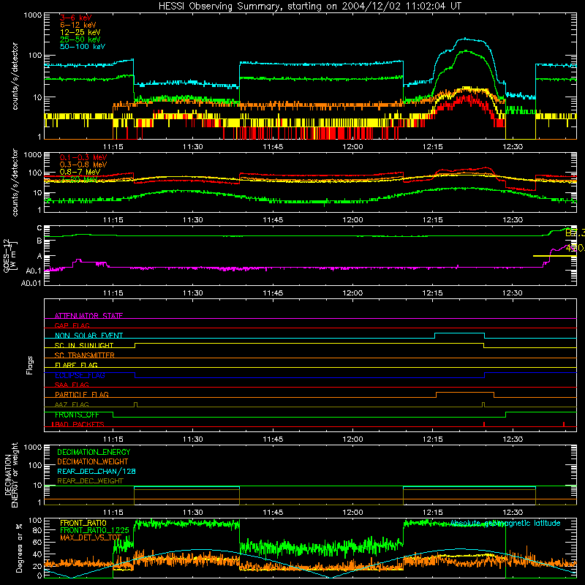
Task: Click the Absolute geomagnetic latitude label
Action: pos(505,524)
